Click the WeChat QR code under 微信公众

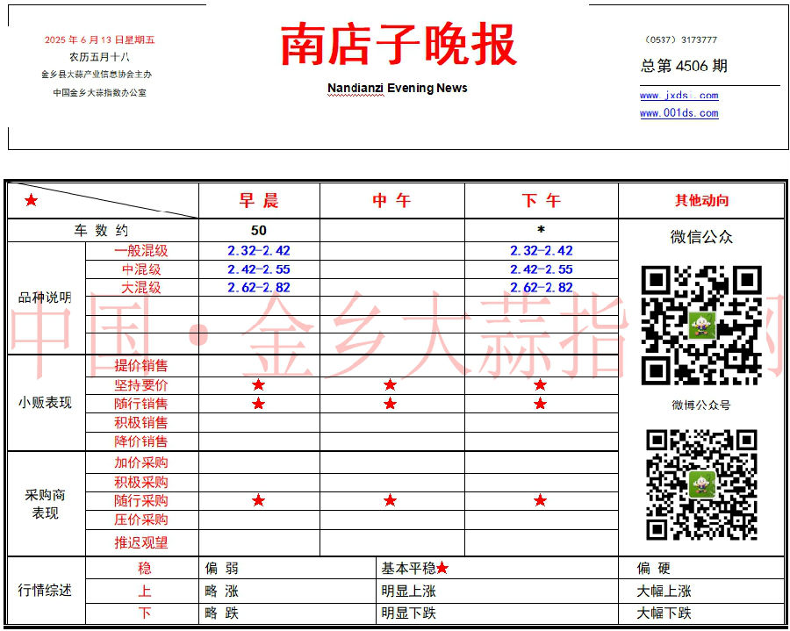point(701,326)
